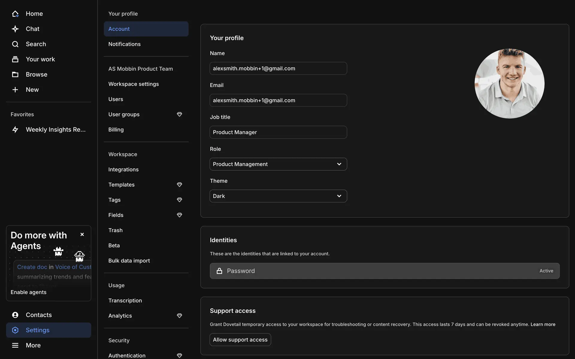Click the Job title input field

pos(278,132)
